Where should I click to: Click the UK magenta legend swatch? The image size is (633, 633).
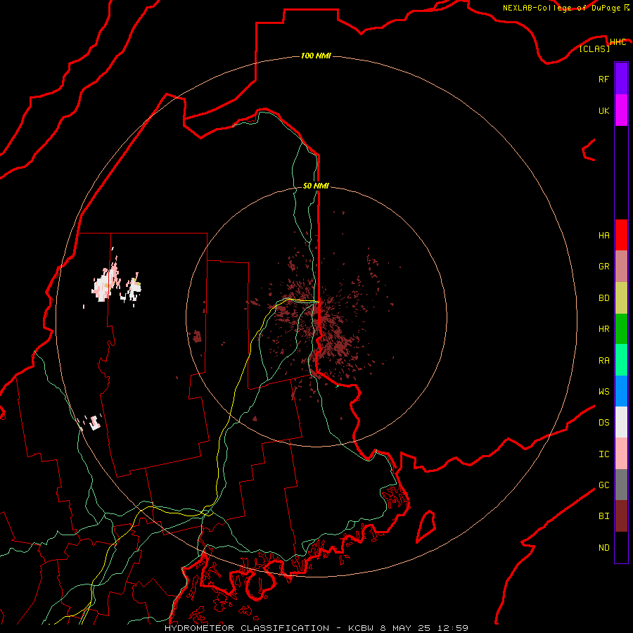point(621,110)
